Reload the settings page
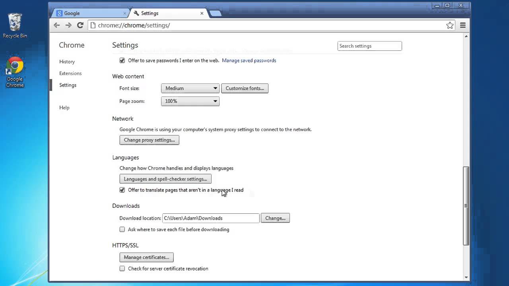 [x=80, y=25]
